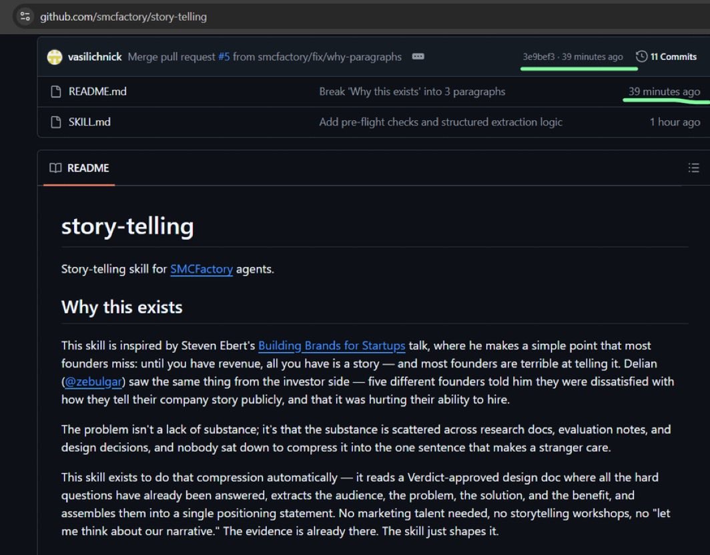Open the 11 Commits history clock icon
The height and width of the screenshot is (555, 710).
pyautogui.click(x=641, y=56)
